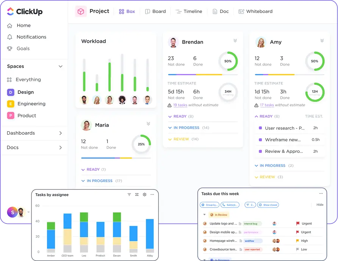338x261 pixels.
Task: Switch to the Board view tab
Action: click(x=155, y=11)
